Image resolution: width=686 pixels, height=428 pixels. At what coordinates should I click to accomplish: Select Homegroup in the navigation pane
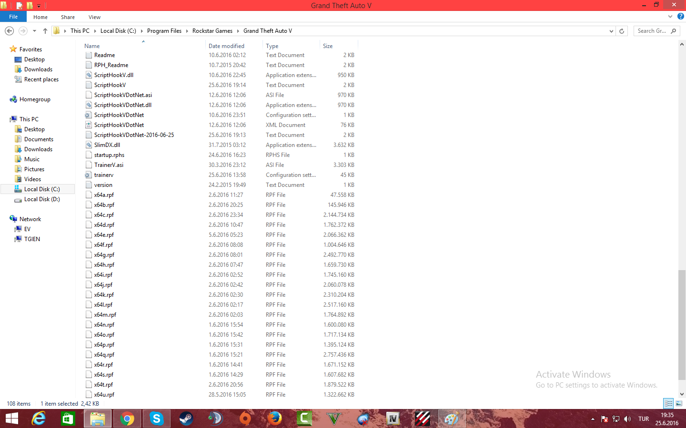[x=35, y=99]
